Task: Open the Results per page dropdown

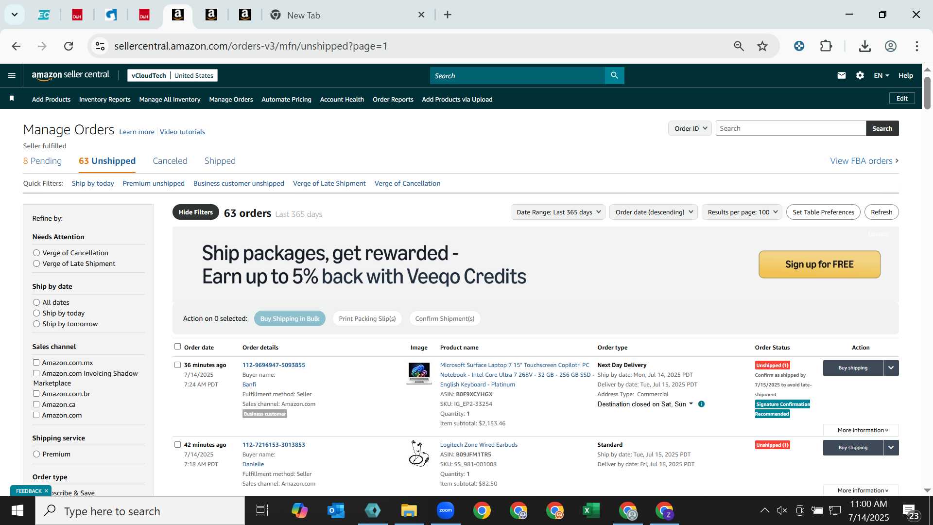Action: 742,212
